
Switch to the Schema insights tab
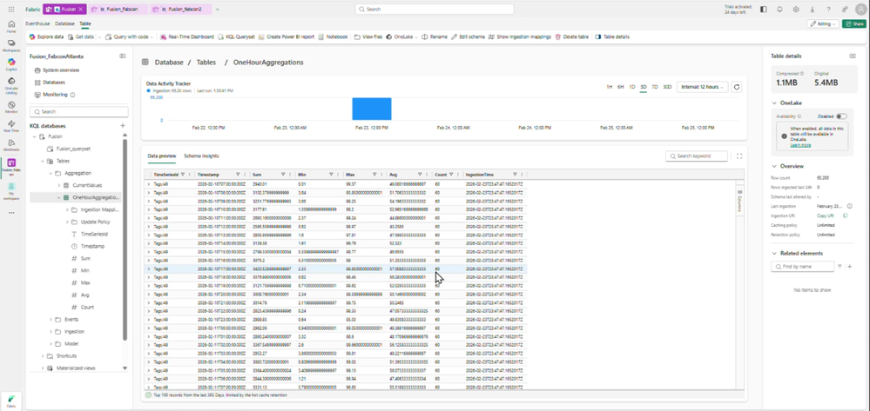coord(201,156)
